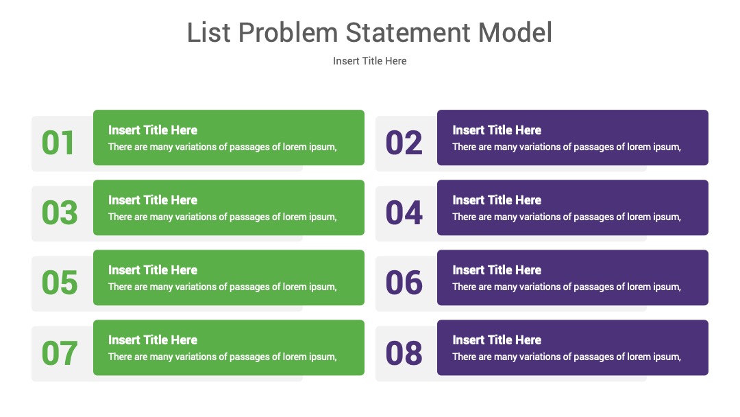The image size is (740, 417).
Task: Click the lorem ipsum text beside 07
Action: pyautogui.click(x=222, y=357)
